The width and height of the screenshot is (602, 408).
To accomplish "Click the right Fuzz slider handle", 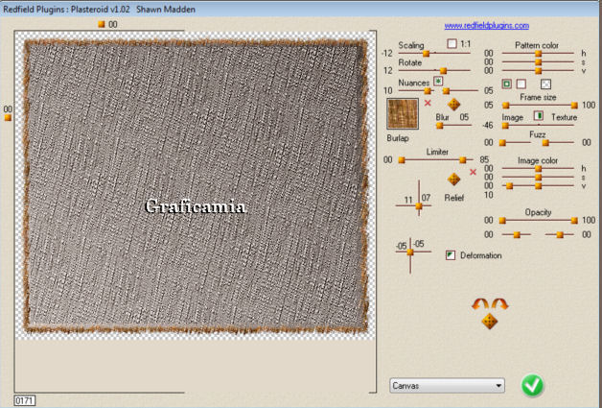I will pos(545,143).
